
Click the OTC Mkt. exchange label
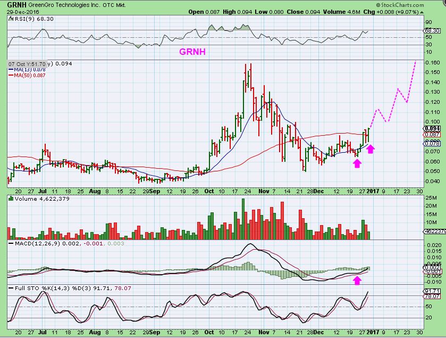(x=114, y=5)
